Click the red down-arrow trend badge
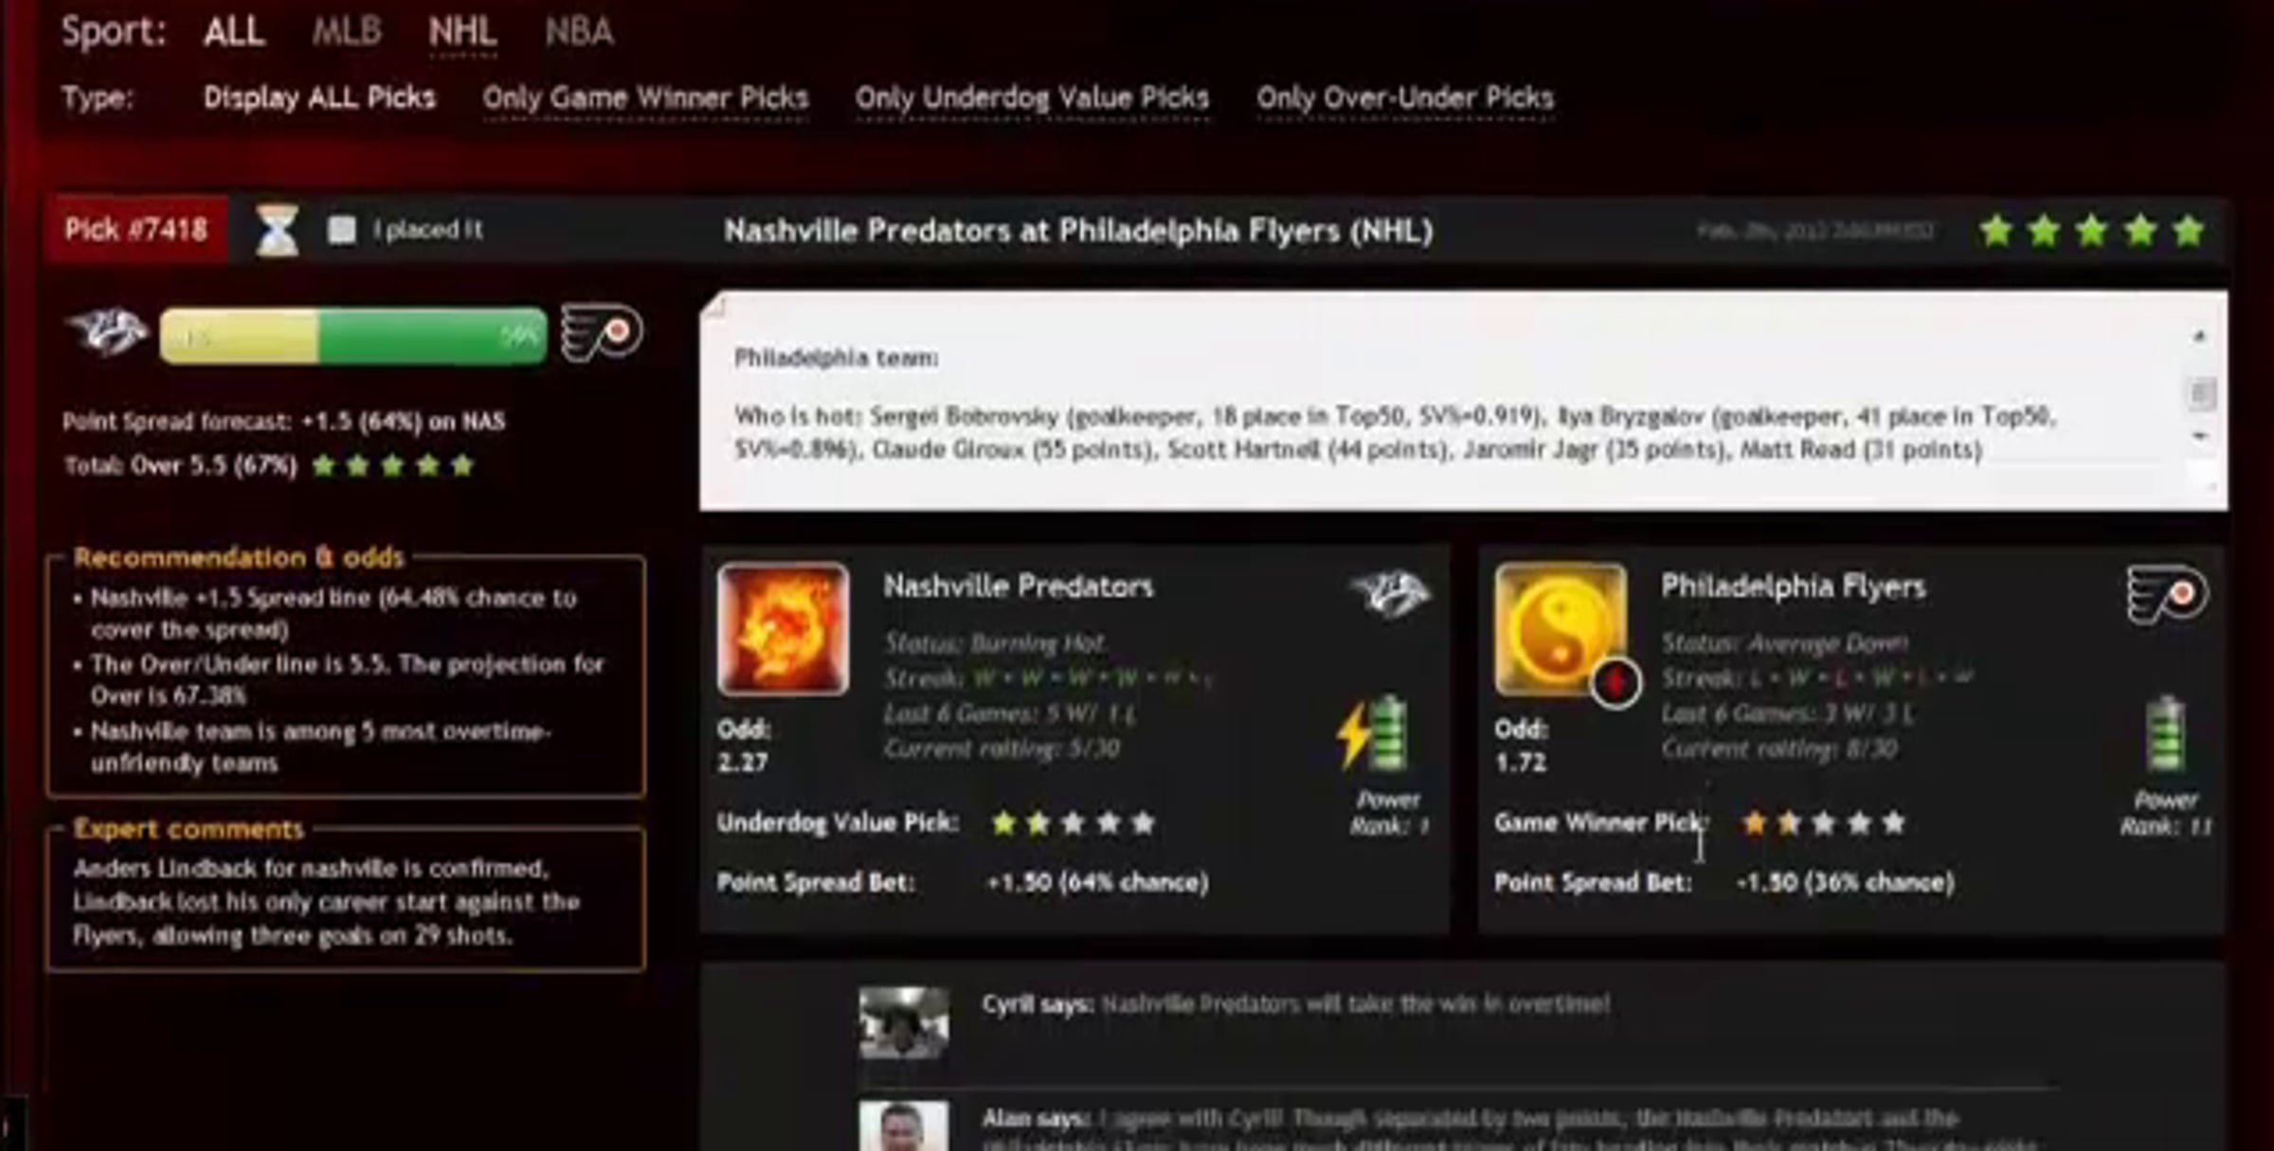 coord(1615,681)
